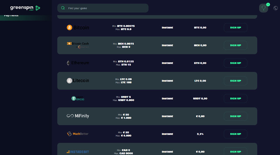Image resolution: width=280 pixels, height=155 pixels.
Task: Click the BCH 0,00 fee value
Action: (x=200, y=45)
